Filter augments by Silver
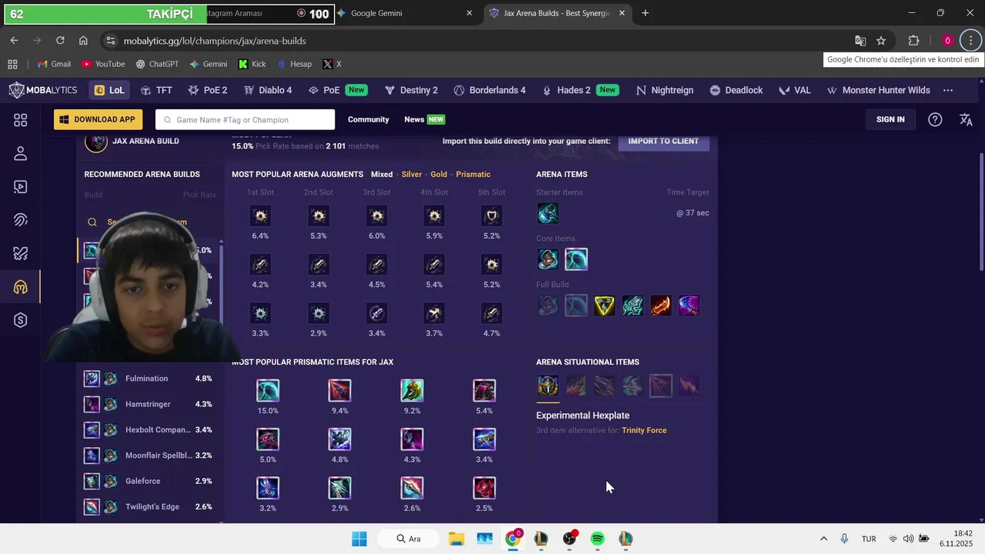The image size is (985, 554). (x=412, y=175)
